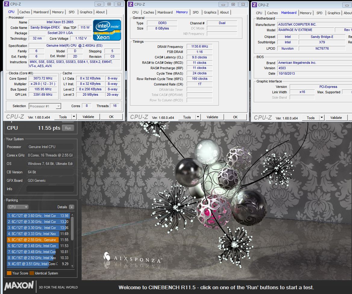The width and height of the screenshot is (352, 294).
Task: Select ranking entry 9 4C/8T @ 3.51 GHz
Action: click(38, 264)
